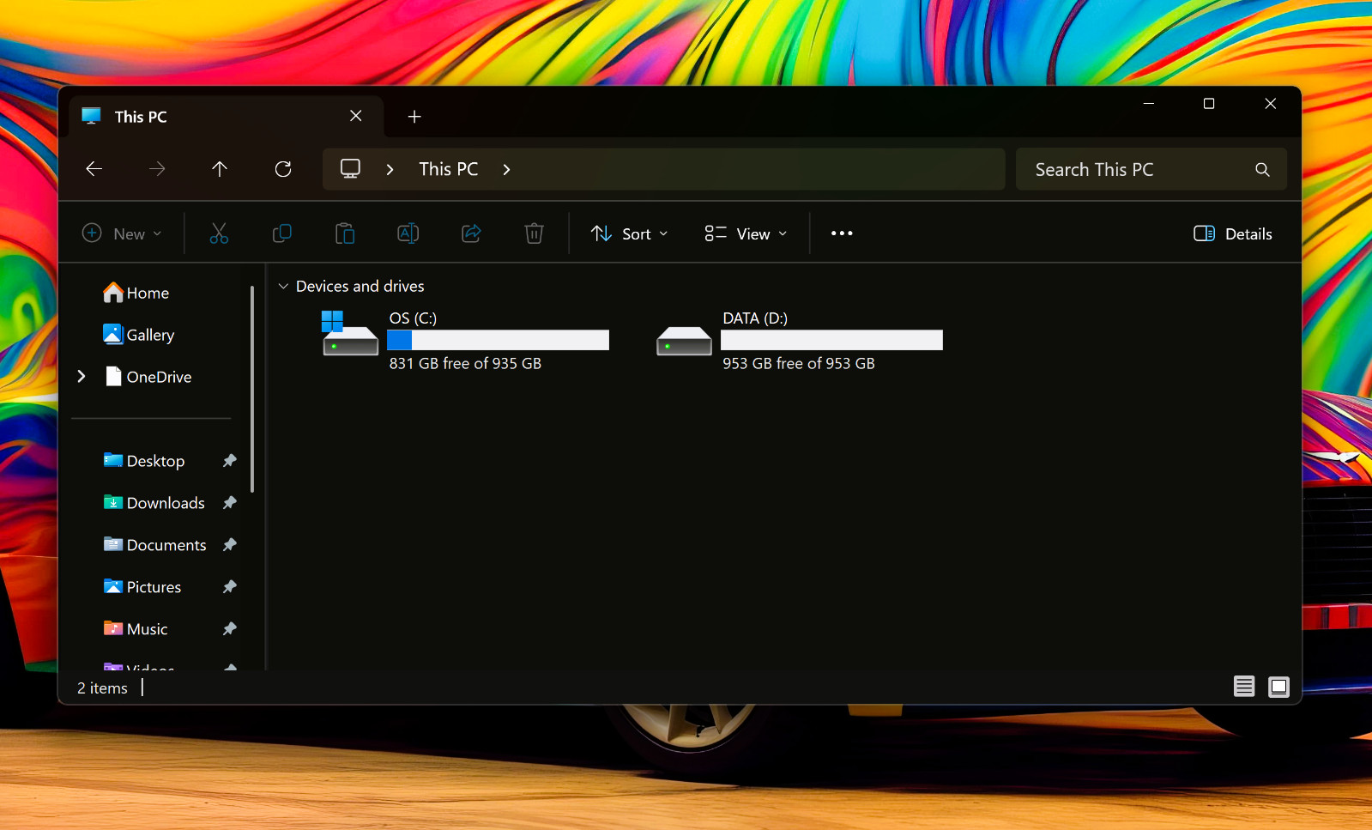Collapse the Devices and drives group
This screenshot has width=1372, height=830.
283,287
